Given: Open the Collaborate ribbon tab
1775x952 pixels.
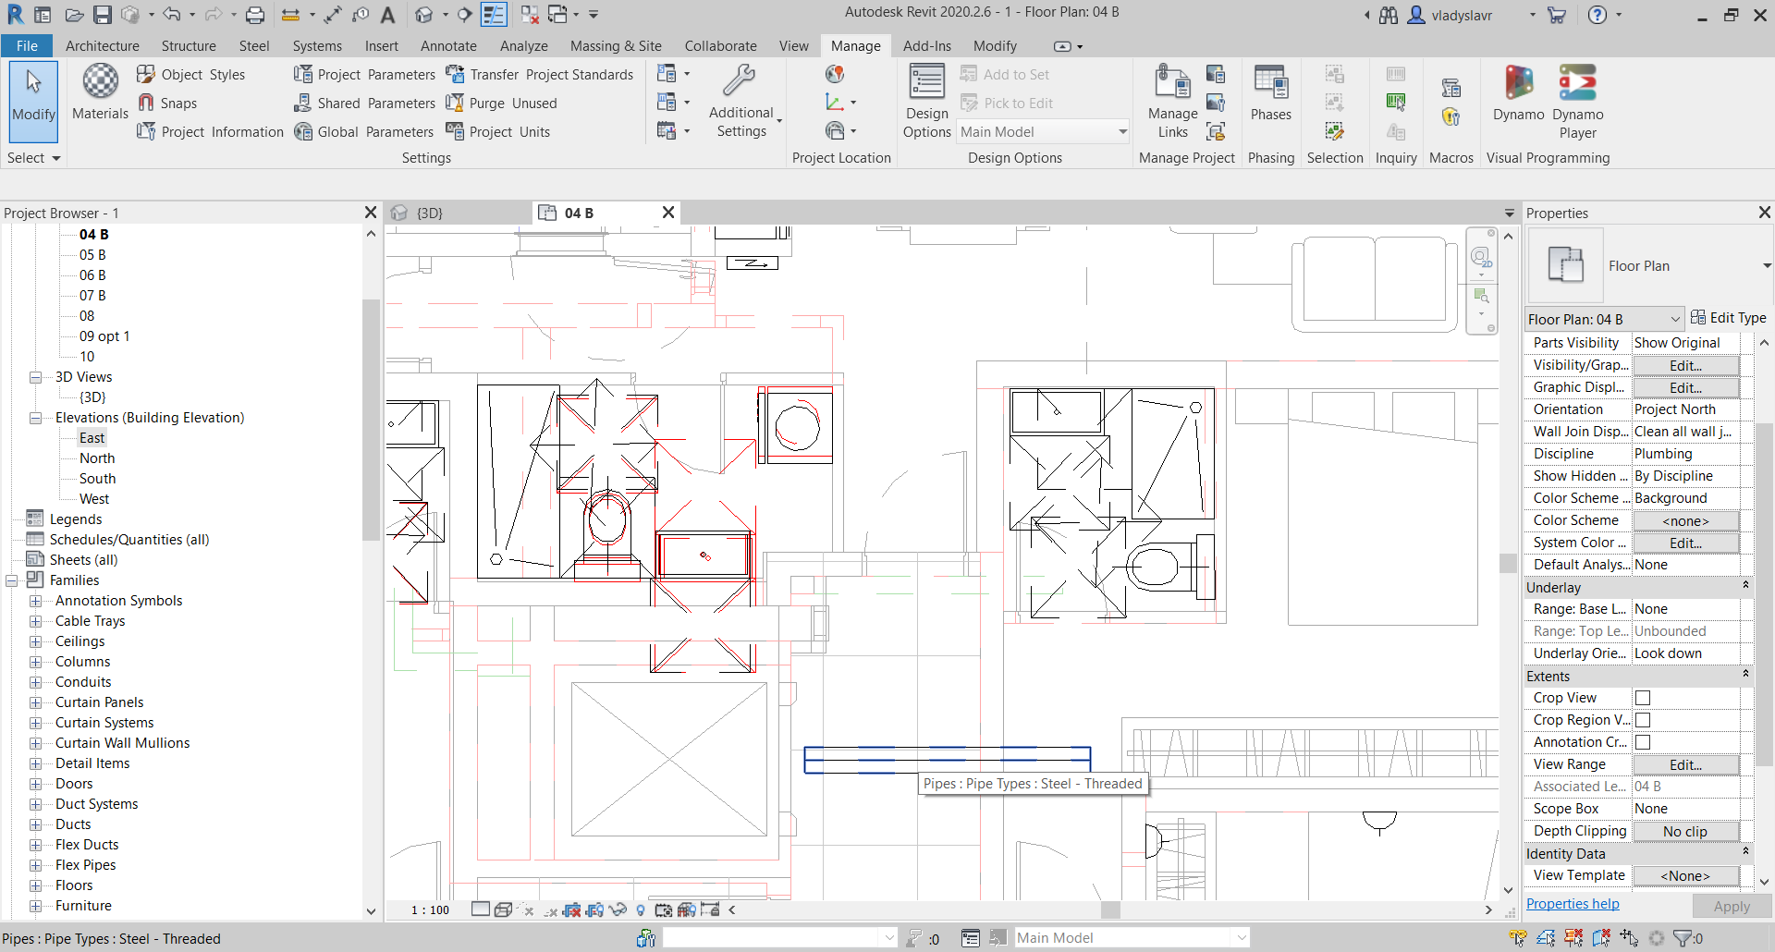Looking at the screenshot, I should click(720, 45).
